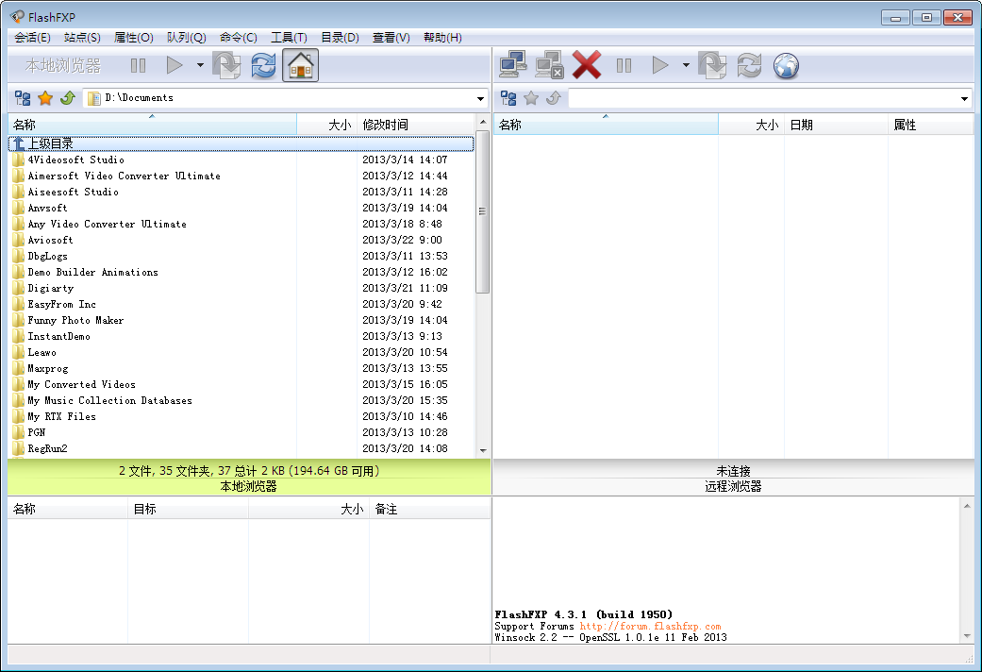Click the local list scroll-down arrow
The image size is (982, 672).
tap(483, 450)
